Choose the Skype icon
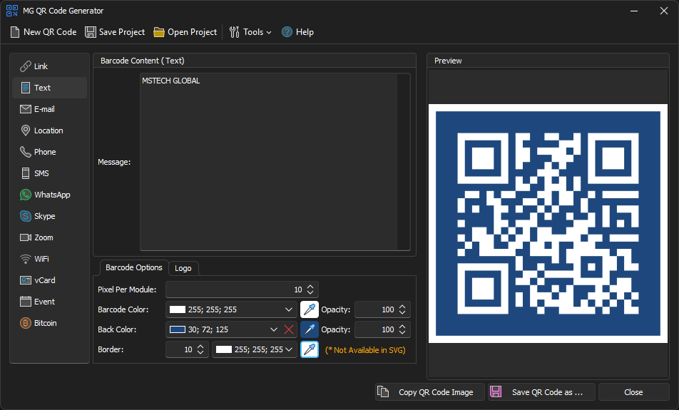Image resolution: width=679 pixels, height=410 pixels. coord(26,216)
